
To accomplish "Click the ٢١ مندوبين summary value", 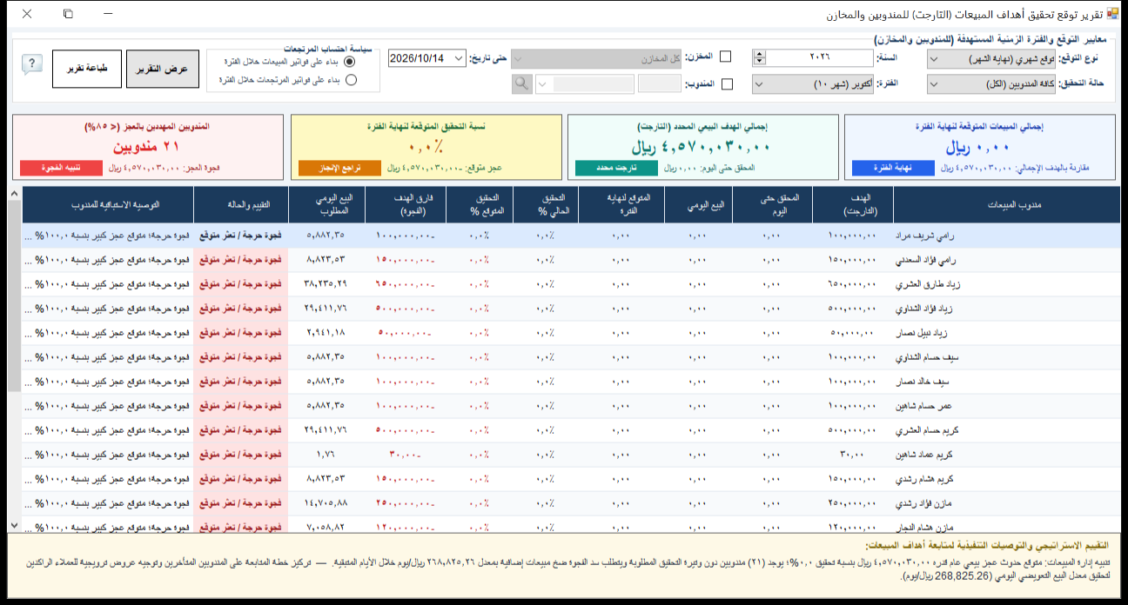I will coord(147,147).
